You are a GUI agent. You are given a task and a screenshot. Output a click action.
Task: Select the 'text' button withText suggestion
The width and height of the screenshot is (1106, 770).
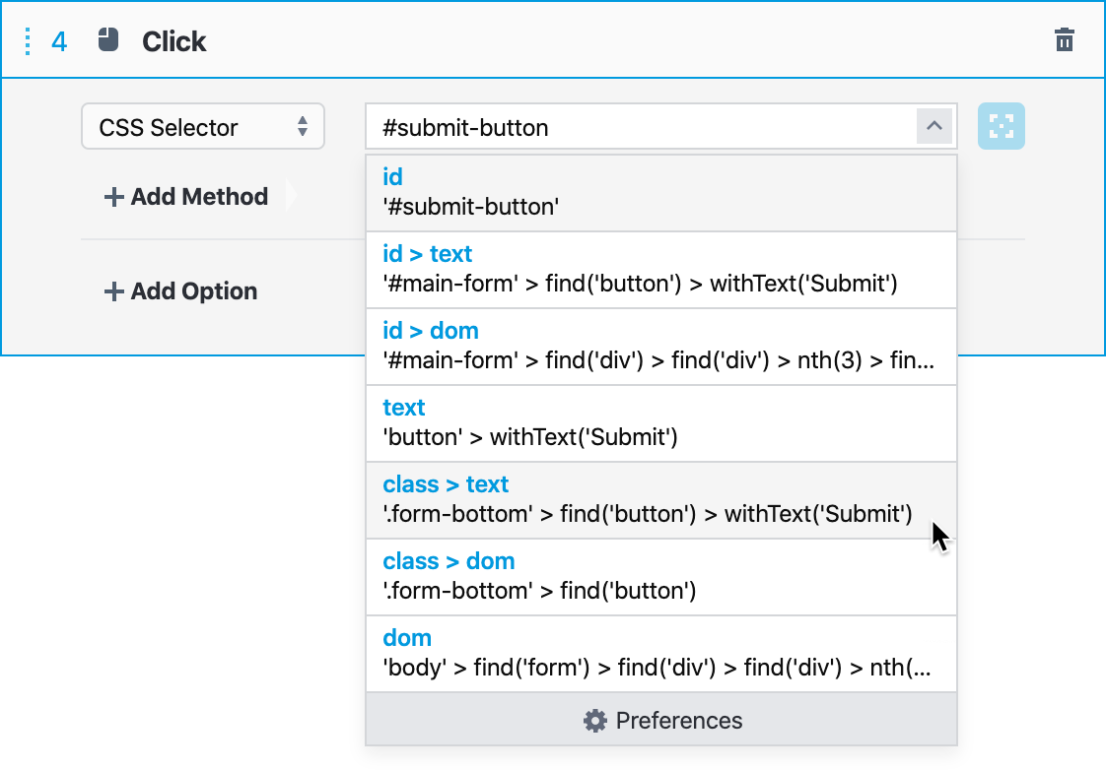(x=660, y=422)
